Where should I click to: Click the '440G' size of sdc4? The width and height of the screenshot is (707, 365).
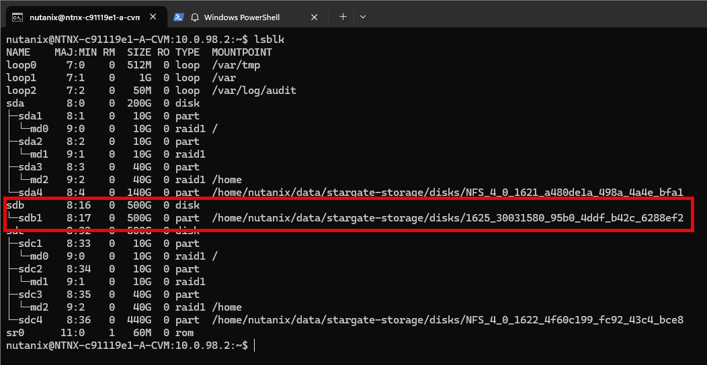tap(139, 320)
